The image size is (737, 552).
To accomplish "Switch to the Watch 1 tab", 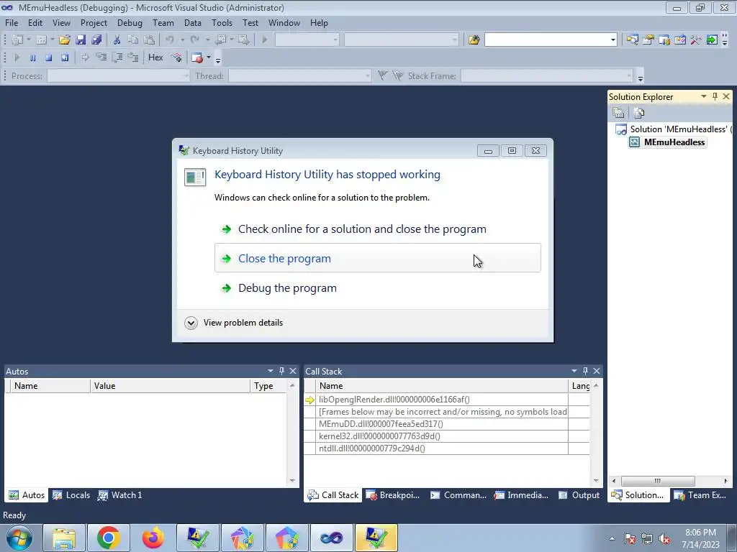I will pos(120,494).
